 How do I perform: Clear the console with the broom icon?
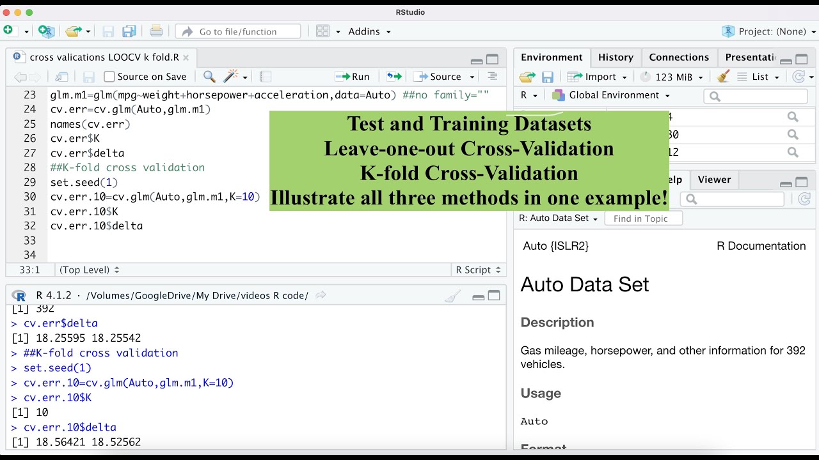453,296
